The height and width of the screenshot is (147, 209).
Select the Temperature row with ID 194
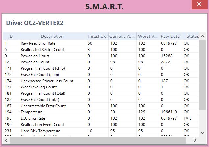coord(101,112)
